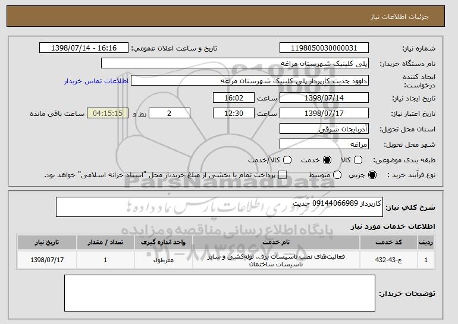Screen dimensions: 458x324
Task: Click the ایجاد کننده درخواست field
Action: point(250,81)
